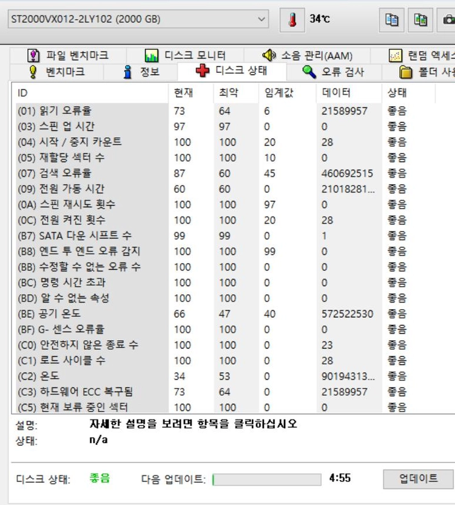Click the 현재 column header
This screenshot has width=455, height=505.
[190, 93]
